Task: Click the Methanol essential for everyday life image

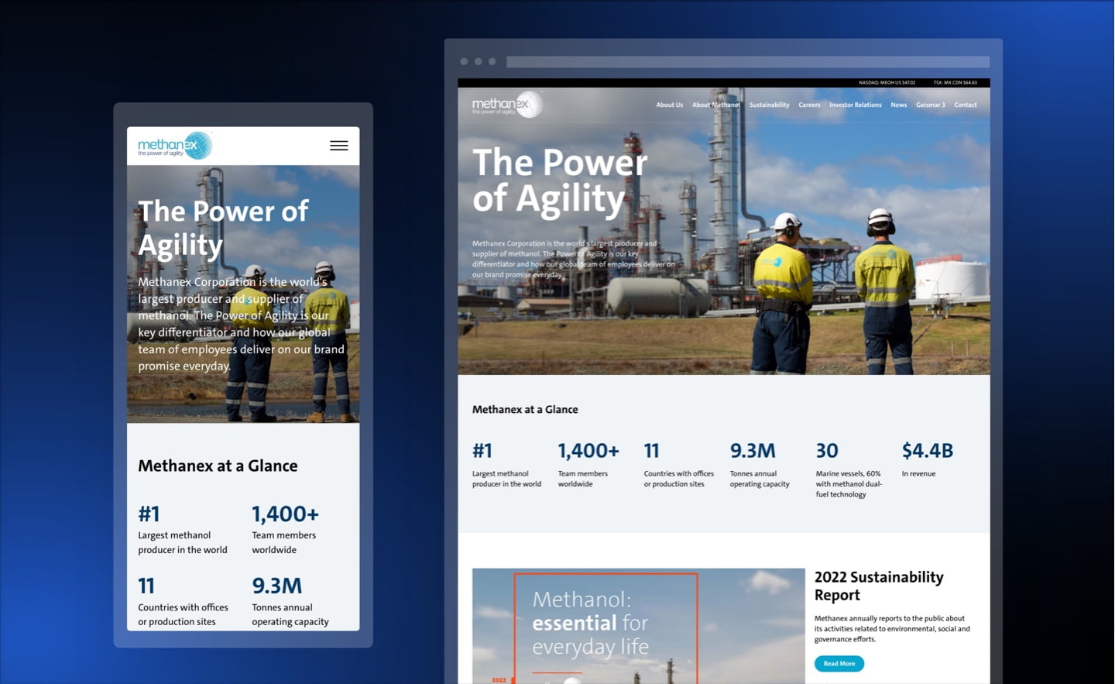Action: [x=638, y=626]
